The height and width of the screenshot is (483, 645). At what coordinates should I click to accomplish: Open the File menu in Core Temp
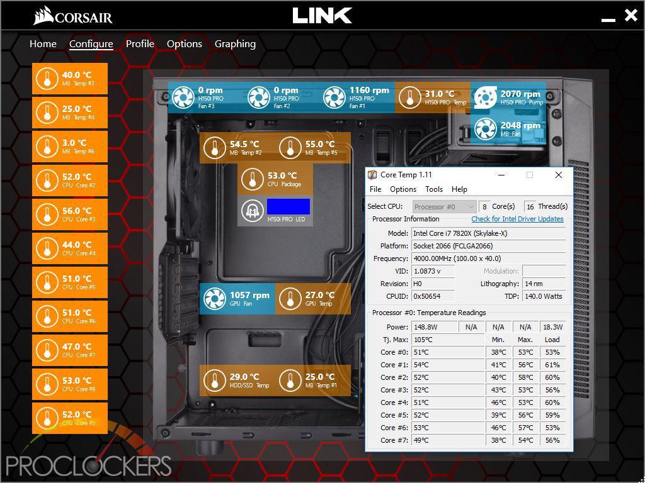click(x=375, y=189)
